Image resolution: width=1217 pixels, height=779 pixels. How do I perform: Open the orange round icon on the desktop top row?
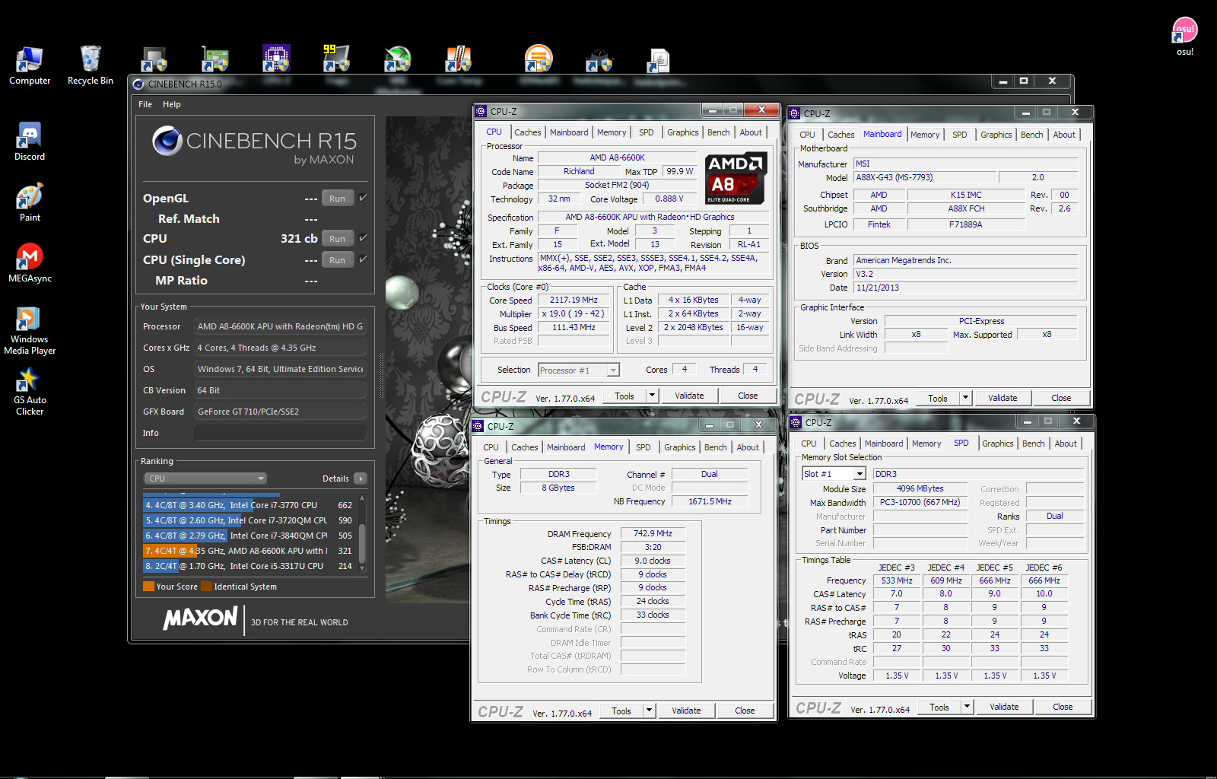coord(539,59)
